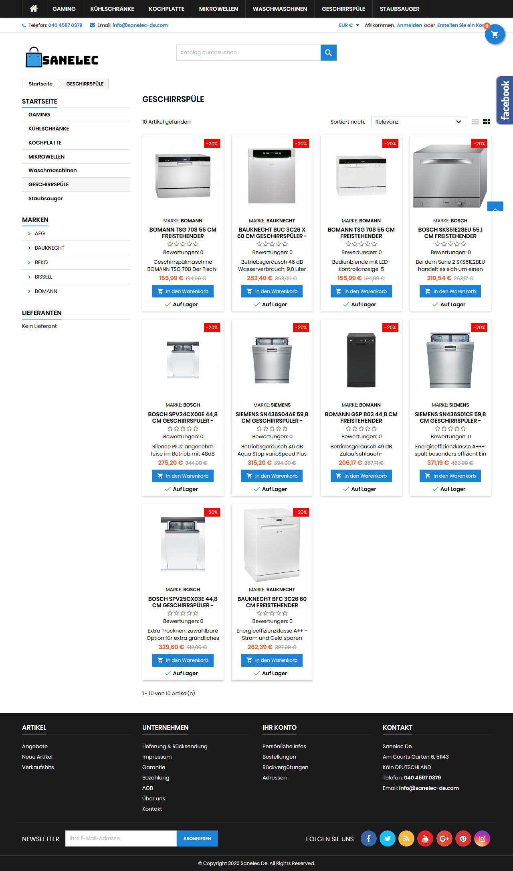Image resolution: width=513 pixels, height=871 pixels.
Task: Open the Bauknecht BFC 3C26 product image
Action: pyautogui.click(x=272, y=545)
